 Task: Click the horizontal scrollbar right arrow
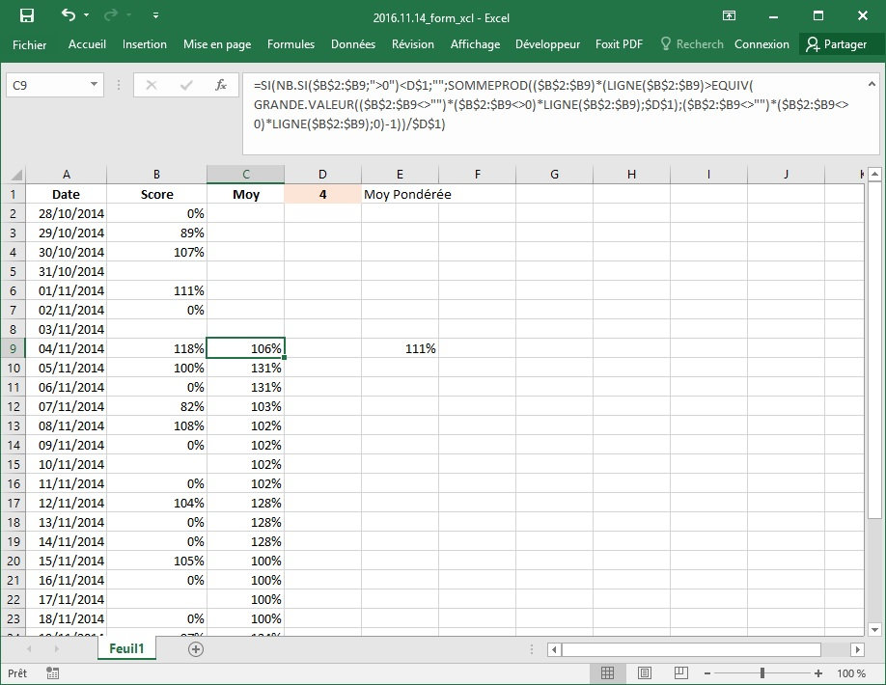857,649
